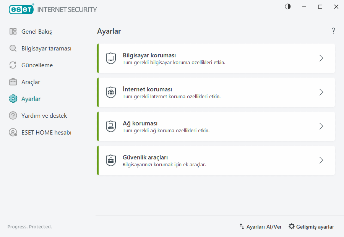Viewport: 344px width, 237px height.
Task: Open Genel Bakış using its sidebar icon
Action: tap(12, 31)
